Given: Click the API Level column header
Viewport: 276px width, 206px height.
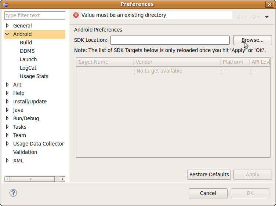Looking at the screenshot, I should point(260,62).
